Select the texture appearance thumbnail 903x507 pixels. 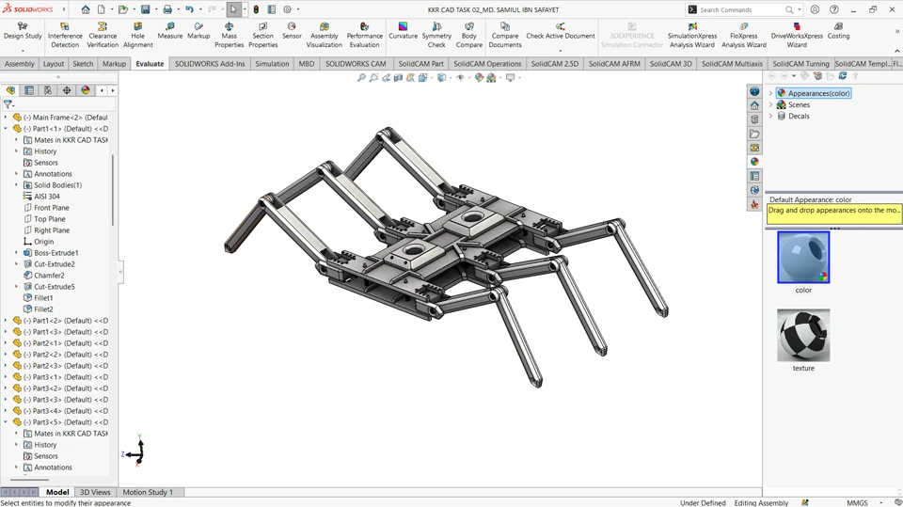pyautogui.click(x=803, y=335)
